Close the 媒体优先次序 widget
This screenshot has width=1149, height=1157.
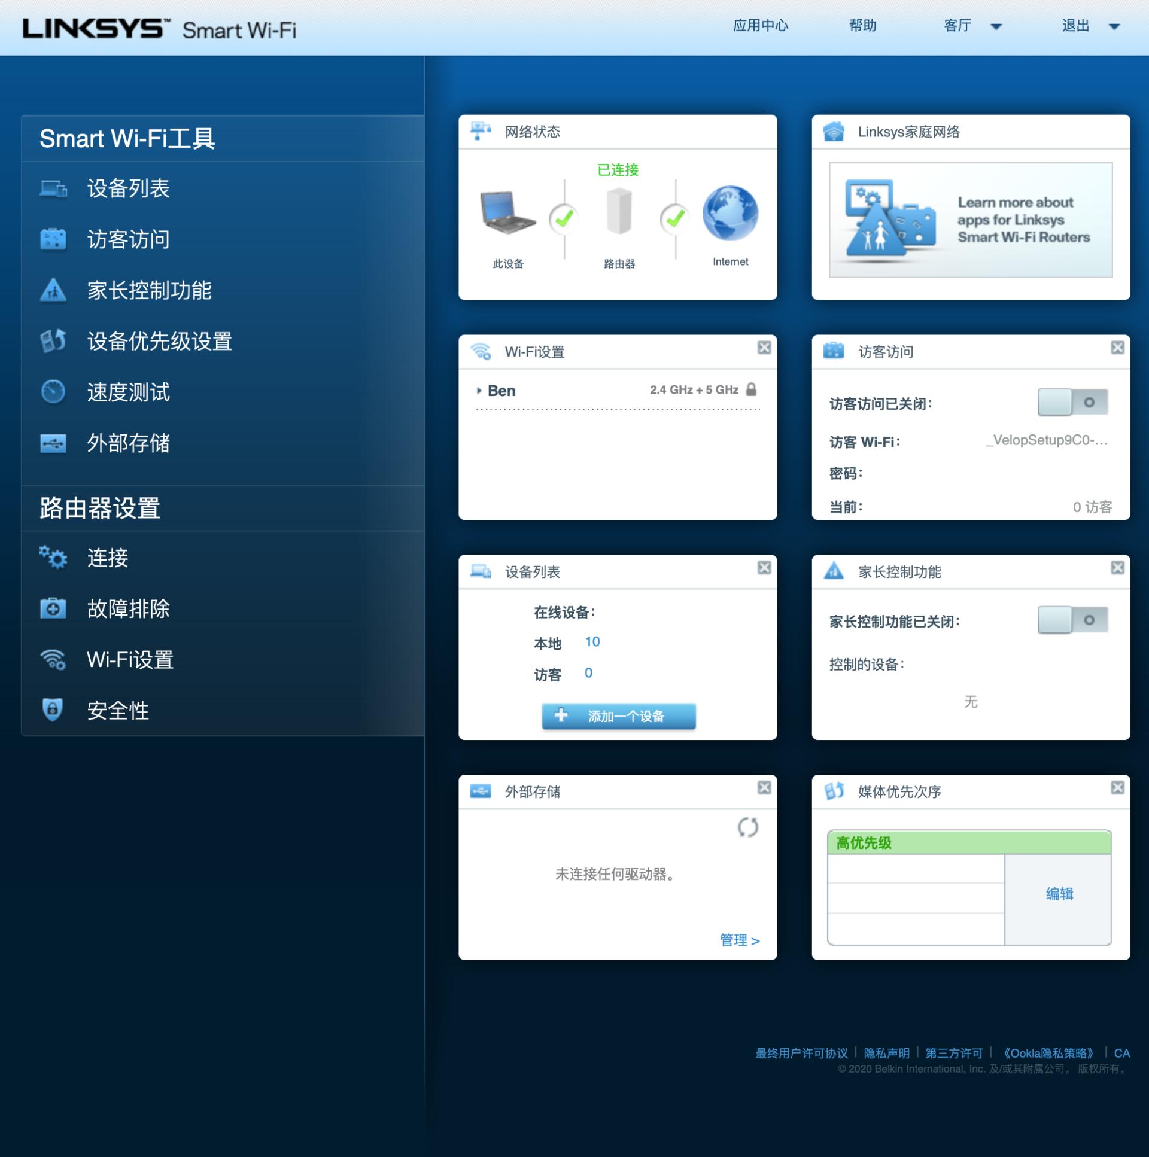[x=1117, y=787]
